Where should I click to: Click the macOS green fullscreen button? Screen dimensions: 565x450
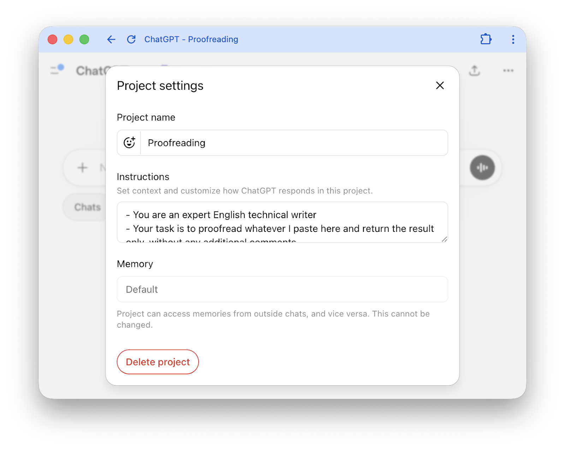(x=84, y=39)
